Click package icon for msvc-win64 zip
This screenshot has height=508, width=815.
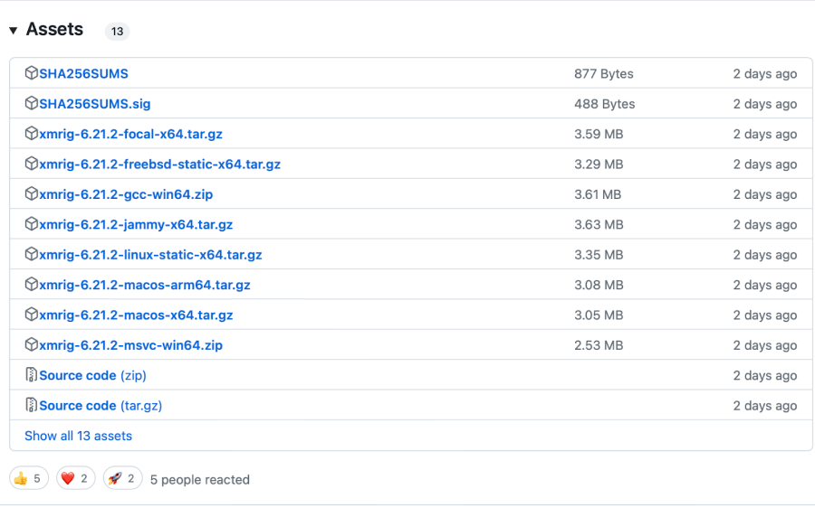32,345
